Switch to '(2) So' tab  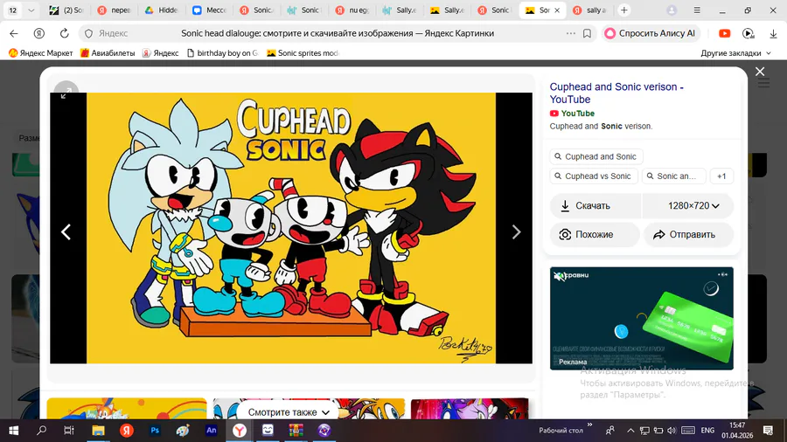click(66, 10)
